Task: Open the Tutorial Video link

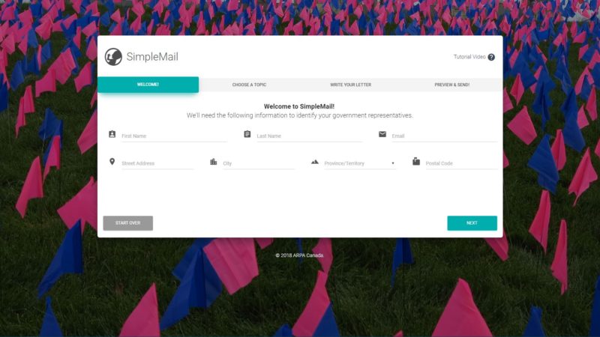Action: pyautogui.click(x=469, y=57)
